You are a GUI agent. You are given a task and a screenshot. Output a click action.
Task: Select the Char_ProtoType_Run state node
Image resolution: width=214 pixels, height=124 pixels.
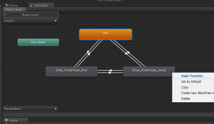(71, 72)
